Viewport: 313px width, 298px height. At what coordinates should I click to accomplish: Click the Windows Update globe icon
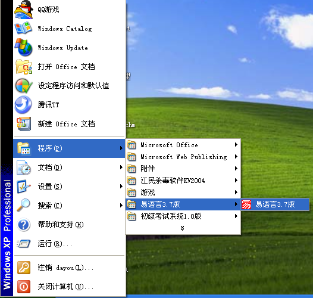pyautogui.click(x=24, y=48)
